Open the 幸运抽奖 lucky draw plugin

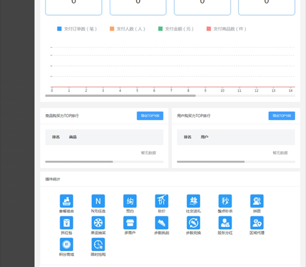click(x=98, y=223)
